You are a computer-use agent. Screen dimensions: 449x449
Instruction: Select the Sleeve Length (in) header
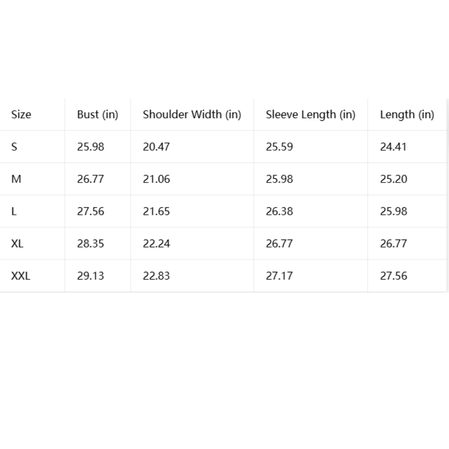(x=310, y=115)
